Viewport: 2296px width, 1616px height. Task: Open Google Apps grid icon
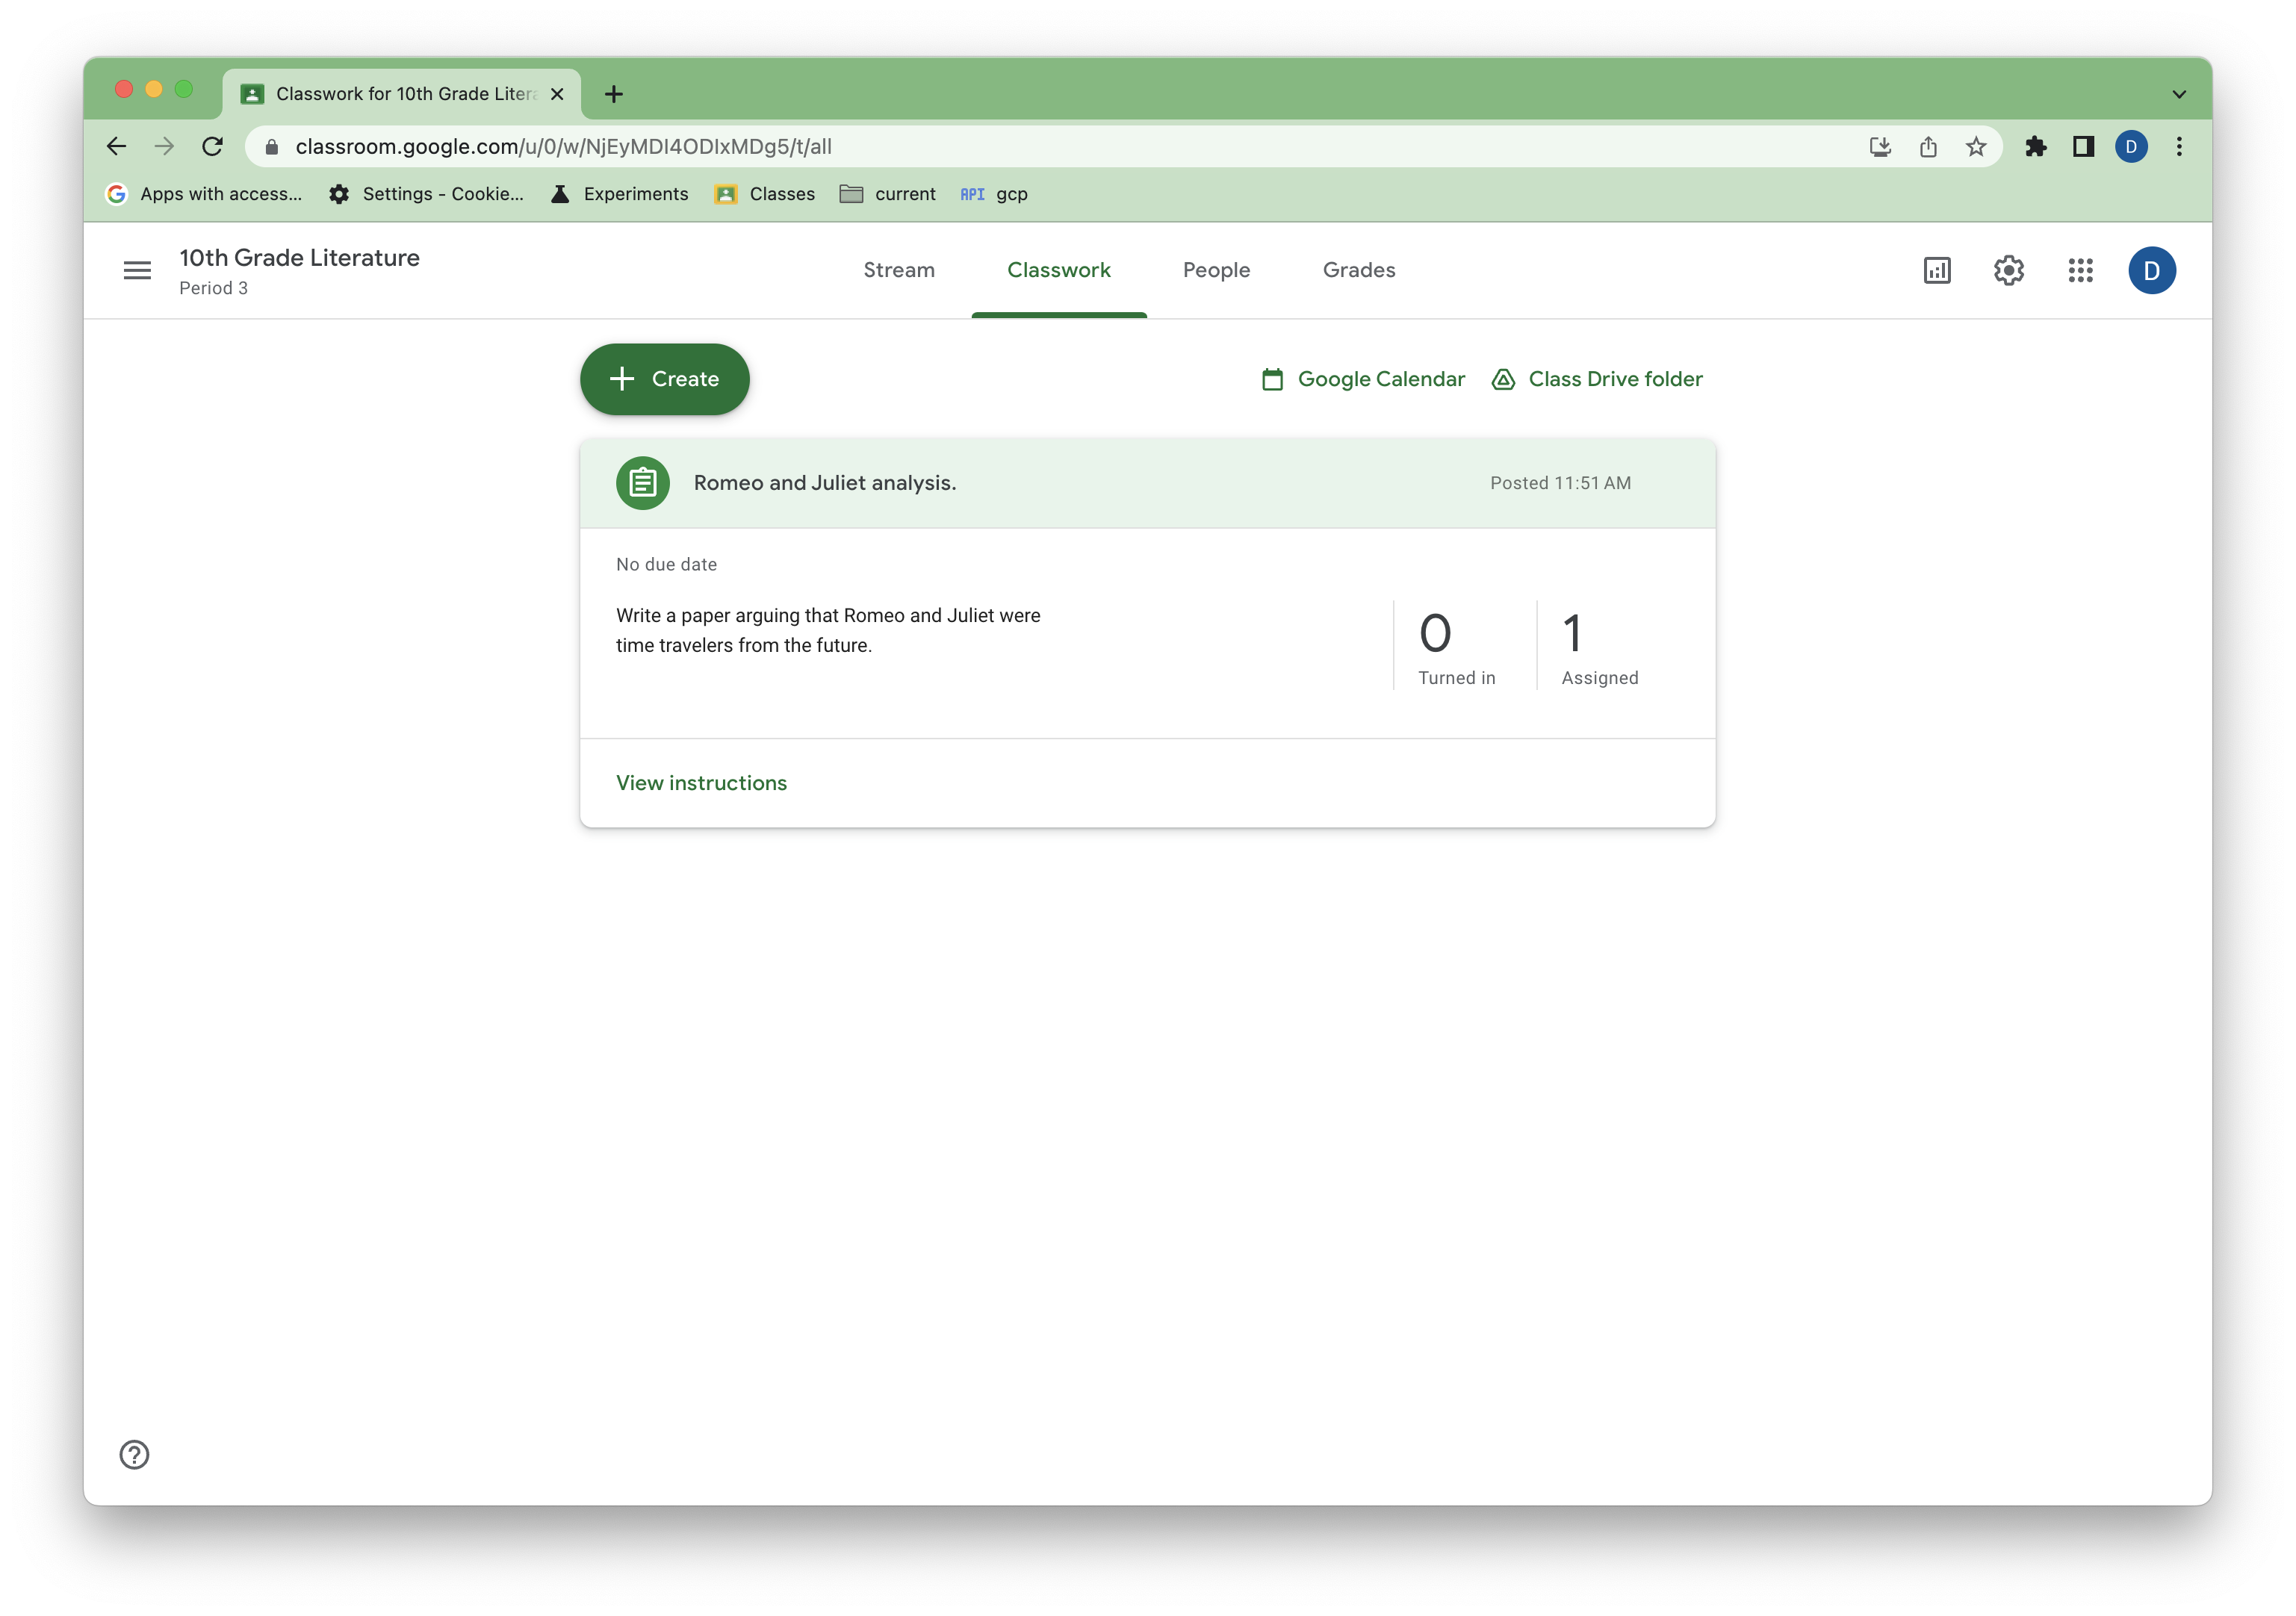coord(2081,270)
